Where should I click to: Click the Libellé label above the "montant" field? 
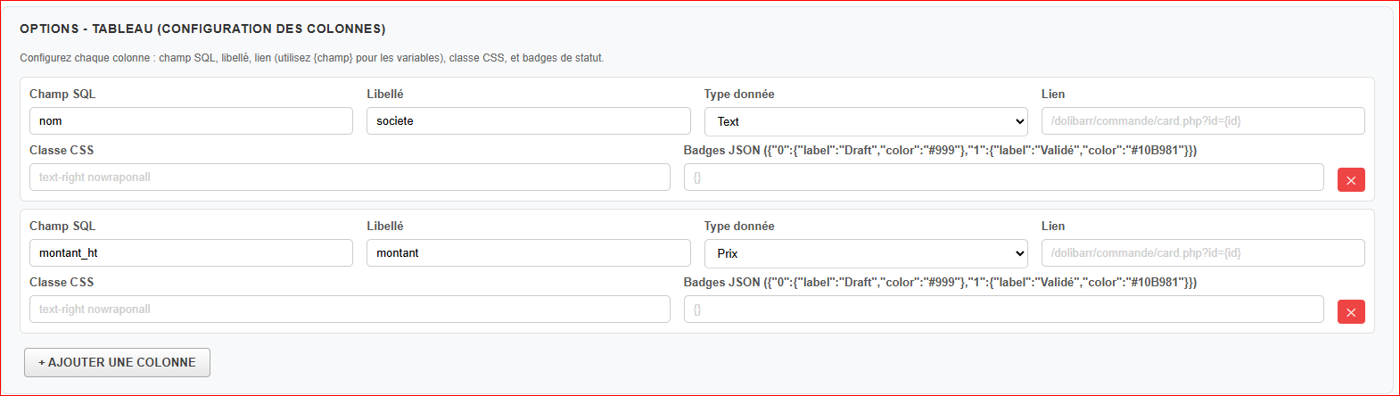(385, 227)
